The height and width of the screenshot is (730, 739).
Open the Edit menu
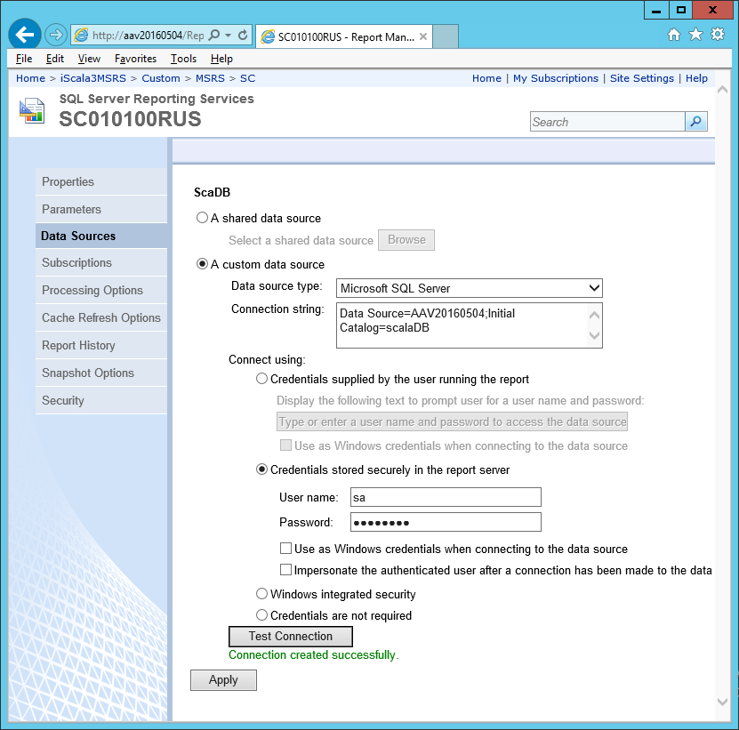coord(54,59)
